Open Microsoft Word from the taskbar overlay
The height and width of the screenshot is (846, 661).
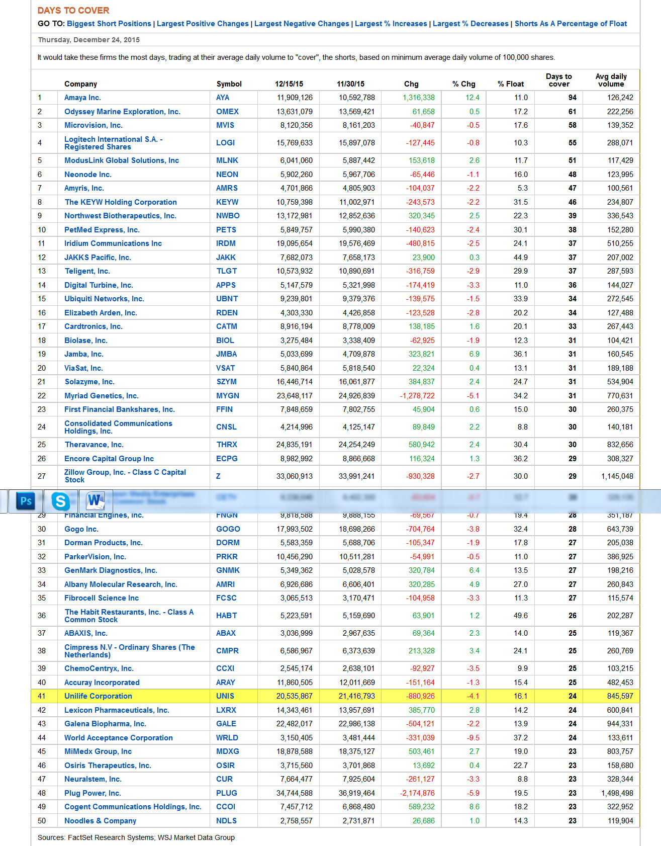coord(95,501)
